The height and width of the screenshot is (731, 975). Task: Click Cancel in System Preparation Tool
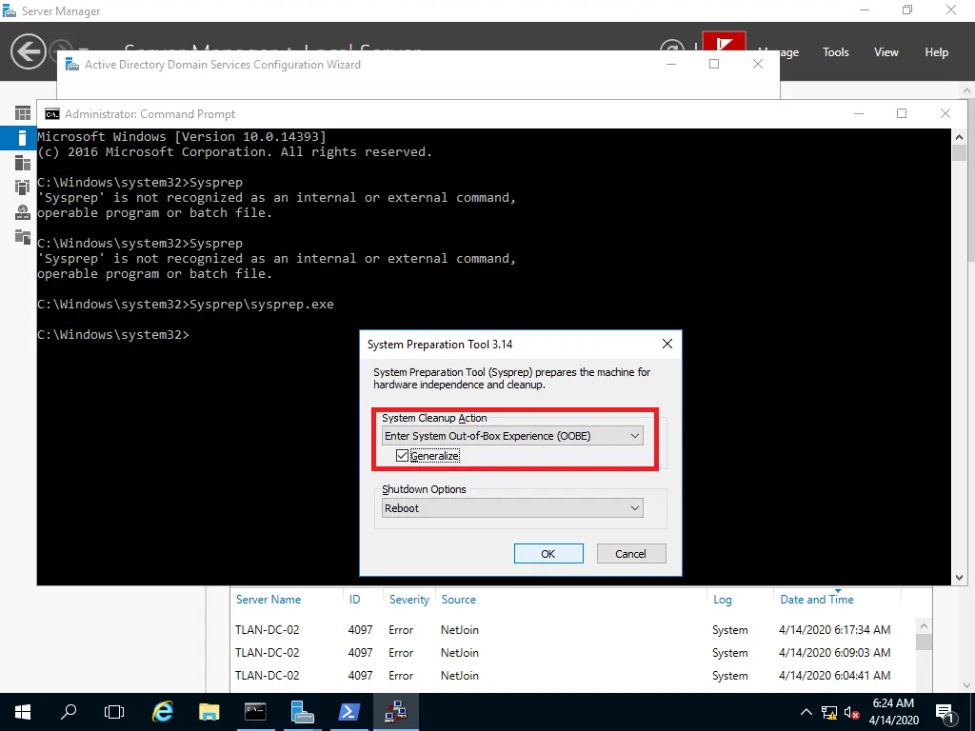(x=631, y=553)
